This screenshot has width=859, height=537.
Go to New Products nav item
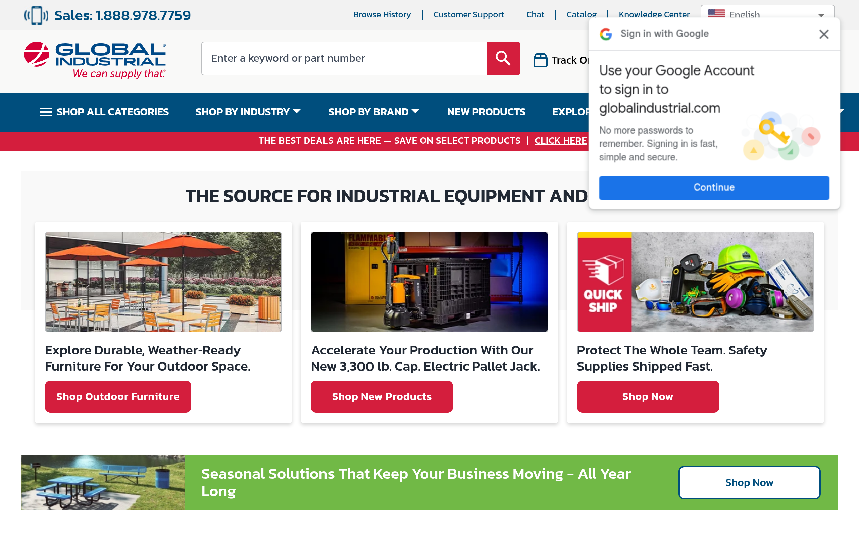[486, 112]
